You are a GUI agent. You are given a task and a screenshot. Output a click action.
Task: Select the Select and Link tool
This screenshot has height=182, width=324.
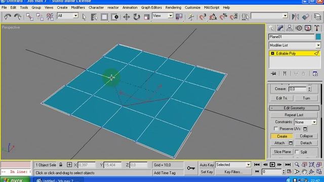(x=30, y=17)
